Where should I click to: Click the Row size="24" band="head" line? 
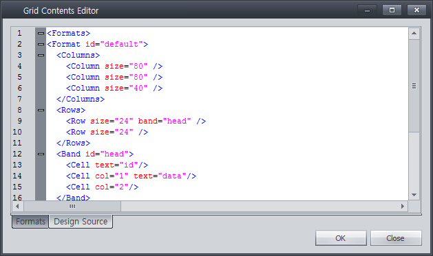136,121
